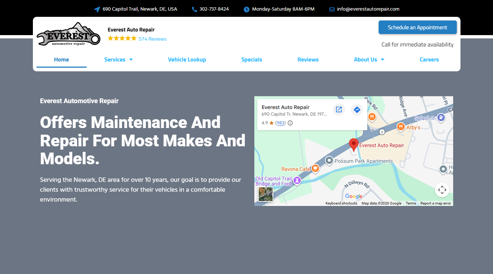Click the phone icon in the top bar

(x=194, y=9)
